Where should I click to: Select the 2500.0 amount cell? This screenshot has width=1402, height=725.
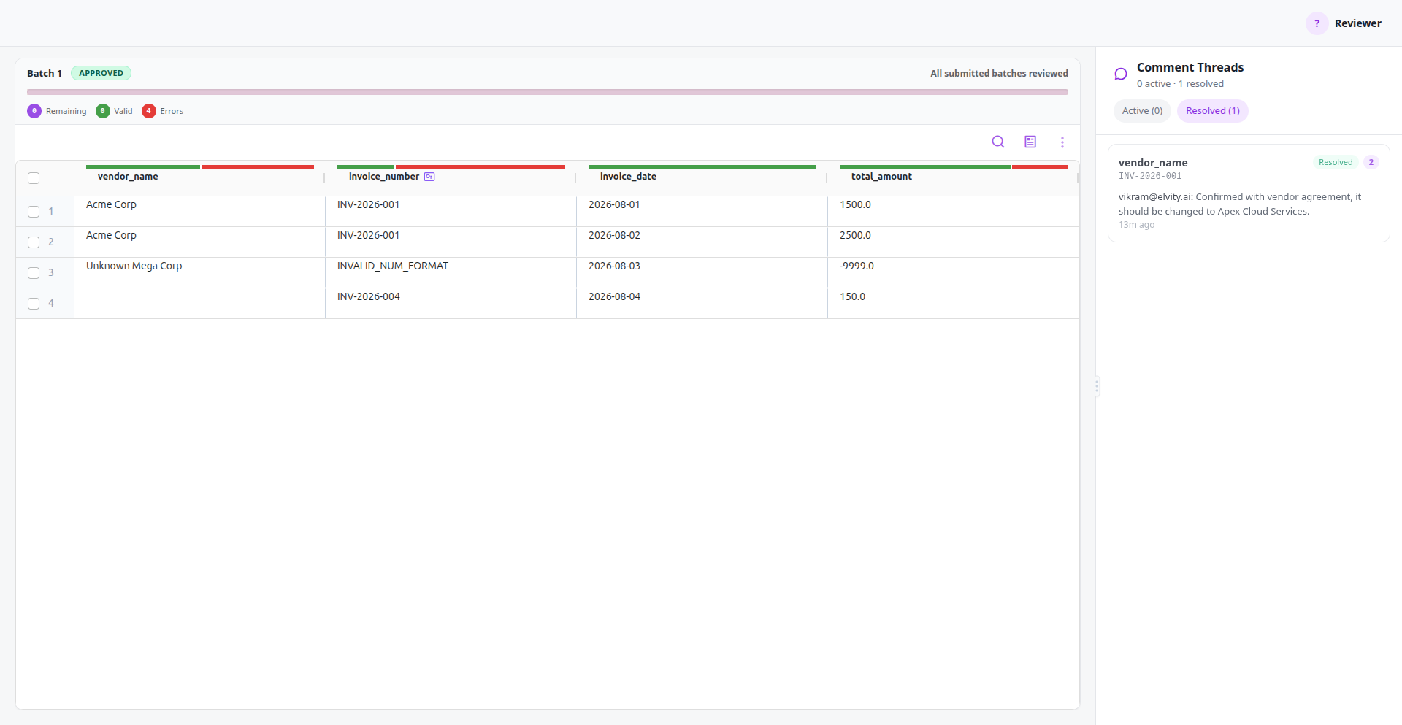tap(953, 242)
